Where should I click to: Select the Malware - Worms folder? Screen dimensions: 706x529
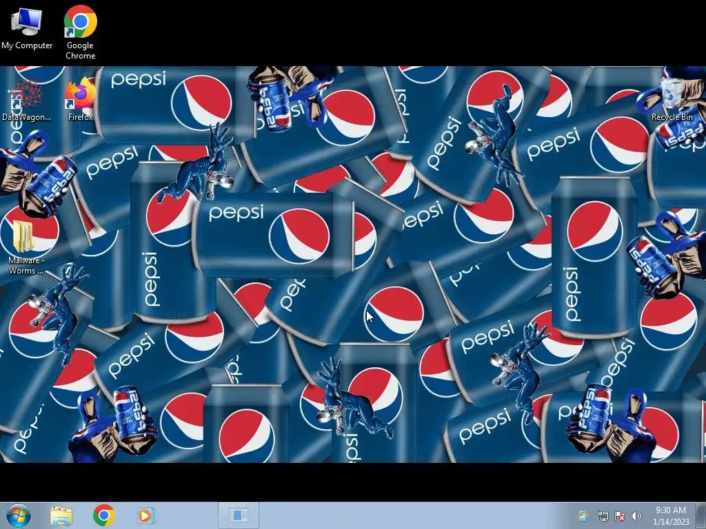point(26,247)
